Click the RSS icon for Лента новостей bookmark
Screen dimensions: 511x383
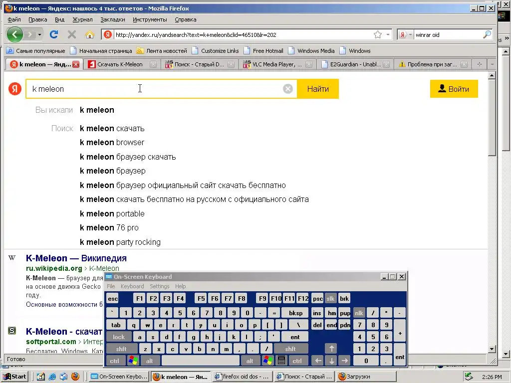point(140,51)
